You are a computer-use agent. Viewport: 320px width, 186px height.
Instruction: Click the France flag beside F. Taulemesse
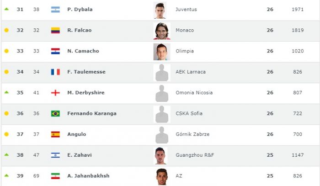pos(55,72)
